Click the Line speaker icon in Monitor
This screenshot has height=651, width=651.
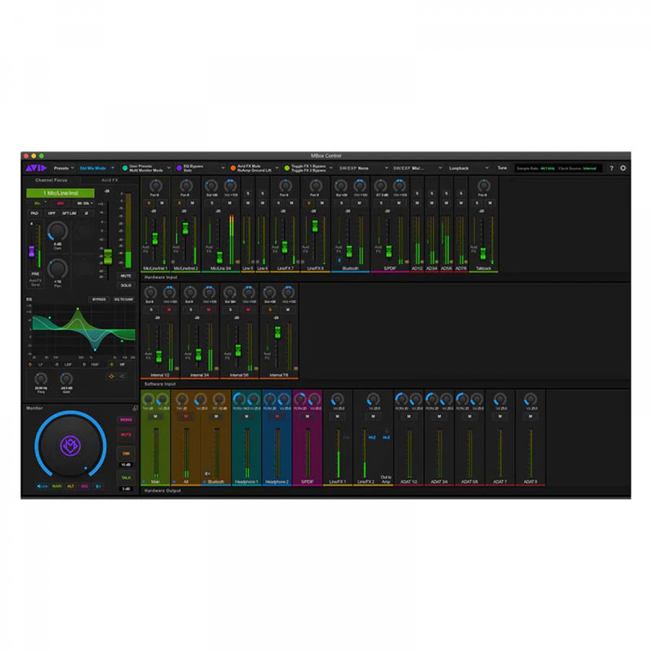(42, 486)
